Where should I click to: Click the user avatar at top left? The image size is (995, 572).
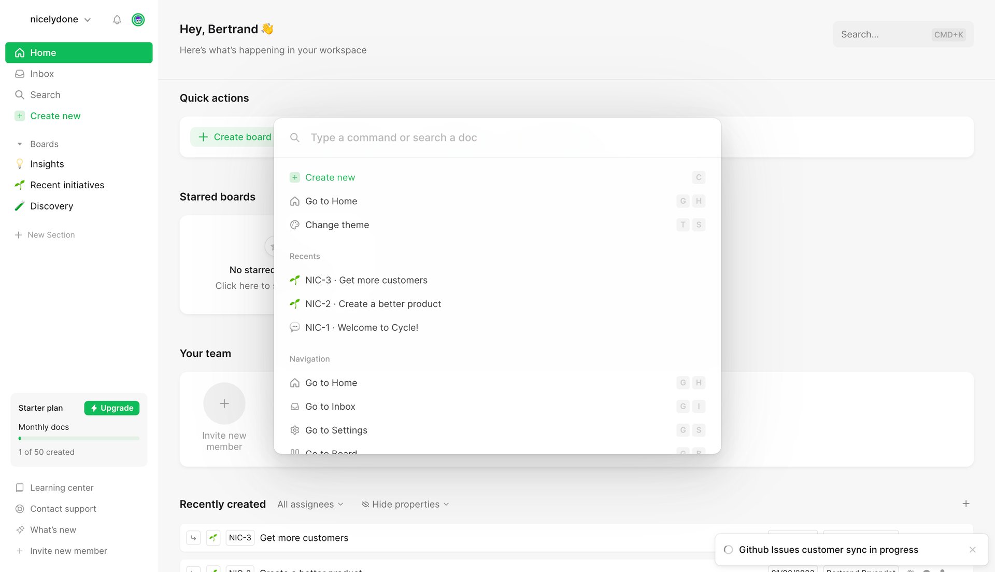point(138,20)
